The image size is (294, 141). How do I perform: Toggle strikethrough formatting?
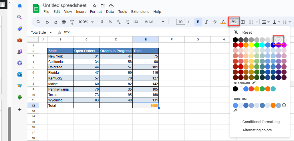click(x=215, y=22)
